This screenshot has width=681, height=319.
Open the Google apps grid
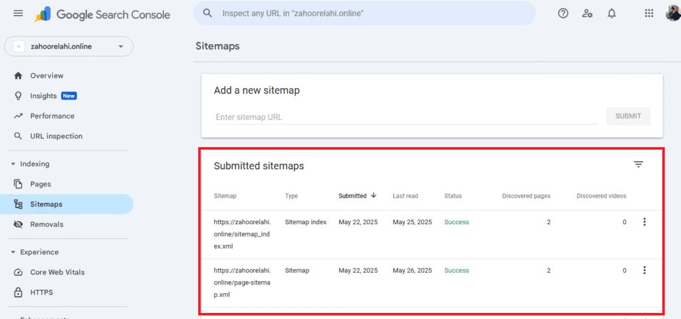pos(649,13)
